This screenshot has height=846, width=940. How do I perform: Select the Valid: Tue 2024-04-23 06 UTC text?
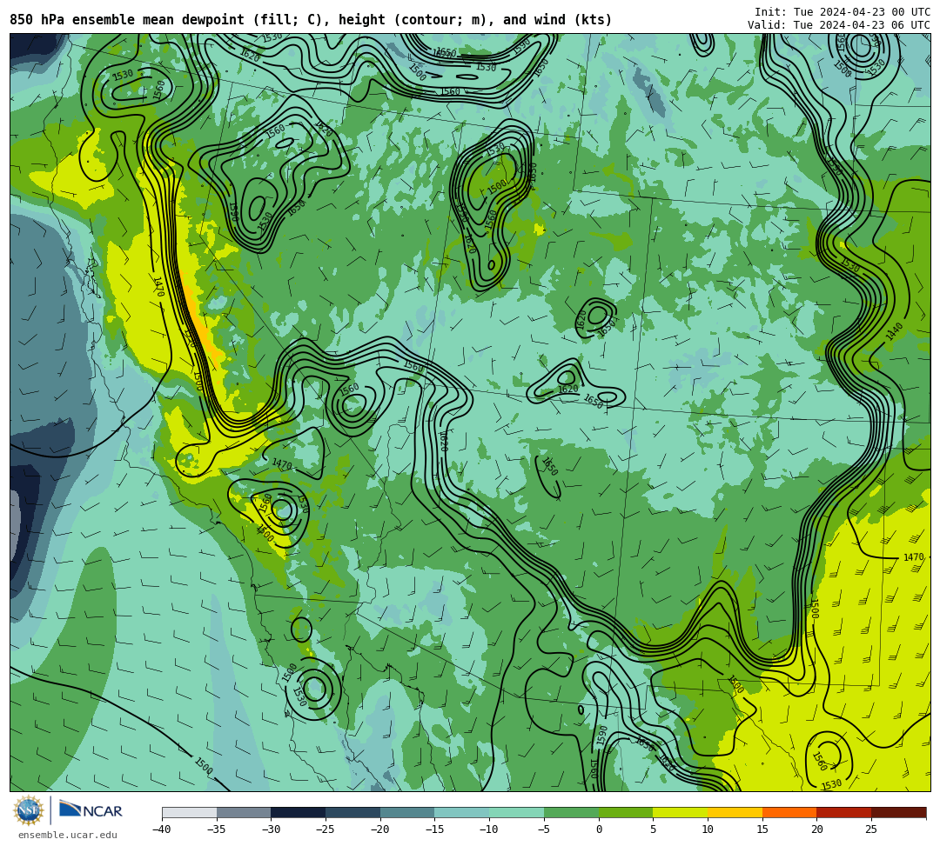[839, 25]
